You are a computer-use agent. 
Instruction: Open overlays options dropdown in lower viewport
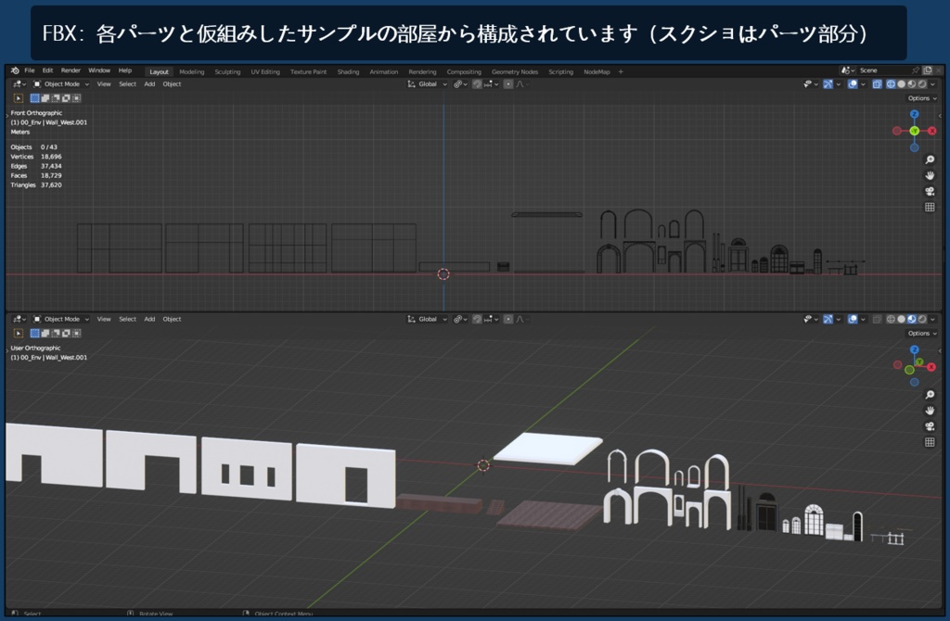point(863,319)
